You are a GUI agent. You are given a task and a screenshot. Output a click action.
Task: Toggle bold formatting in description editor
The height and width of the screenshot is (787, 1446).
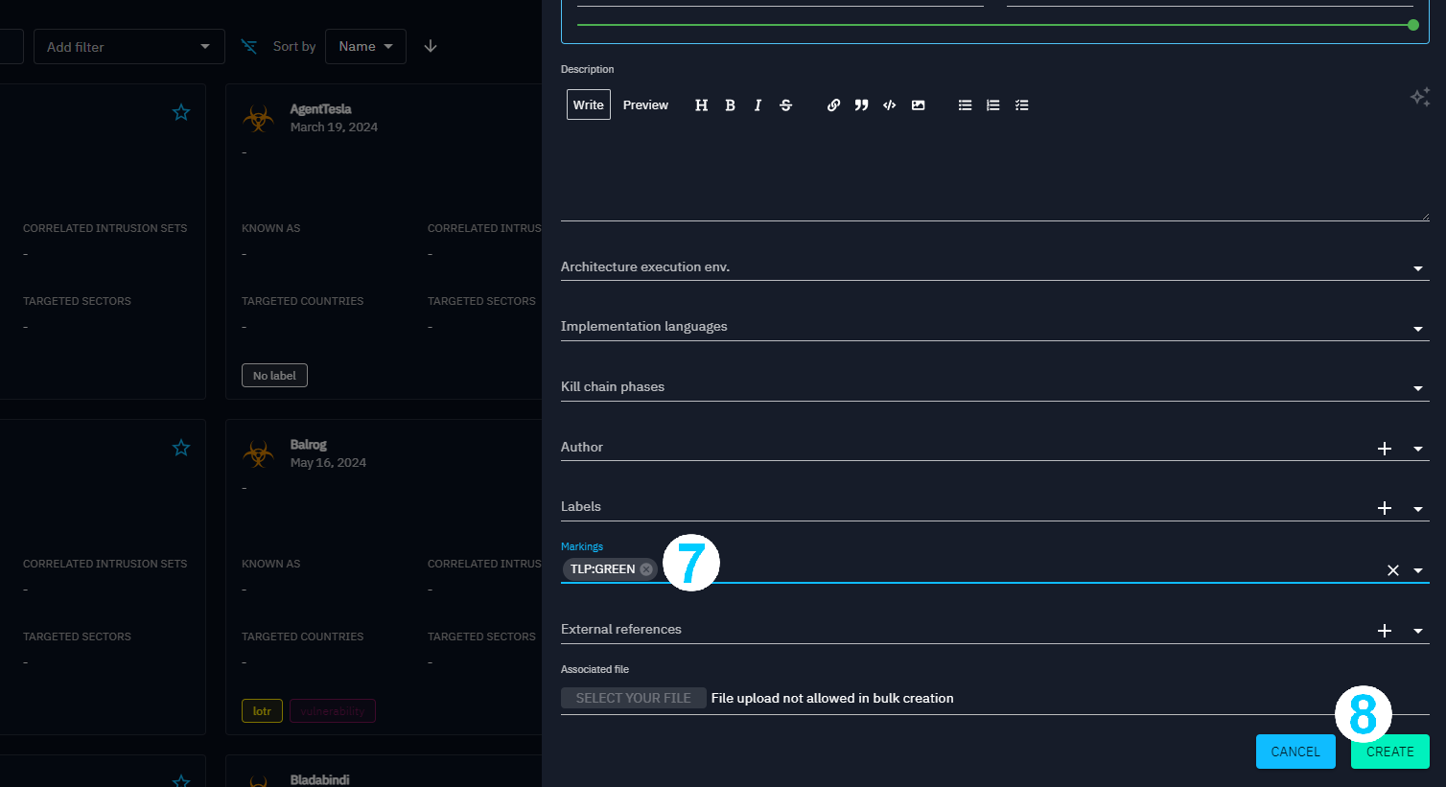click(730, 105)
